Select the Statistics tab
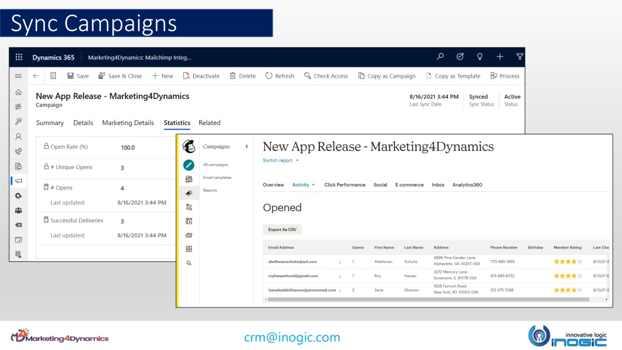 pyautogui.click(x=177, y=123)
